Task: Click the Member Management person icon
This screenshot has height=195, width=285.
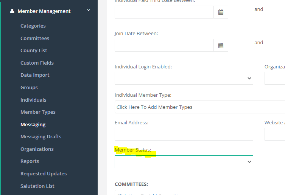Action: click(x=12, y=11)
